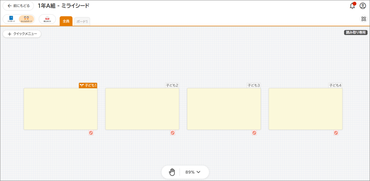Click the grid layout icon at top right

364,19
